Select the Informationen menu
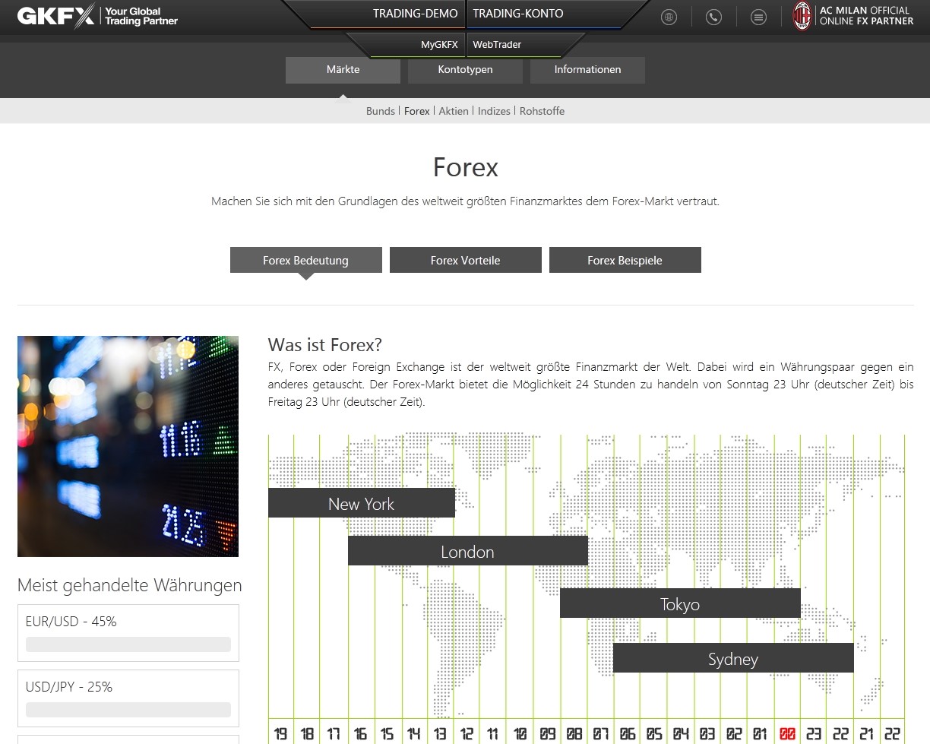The width and height of the screenshot is (930, 744). 587,70
